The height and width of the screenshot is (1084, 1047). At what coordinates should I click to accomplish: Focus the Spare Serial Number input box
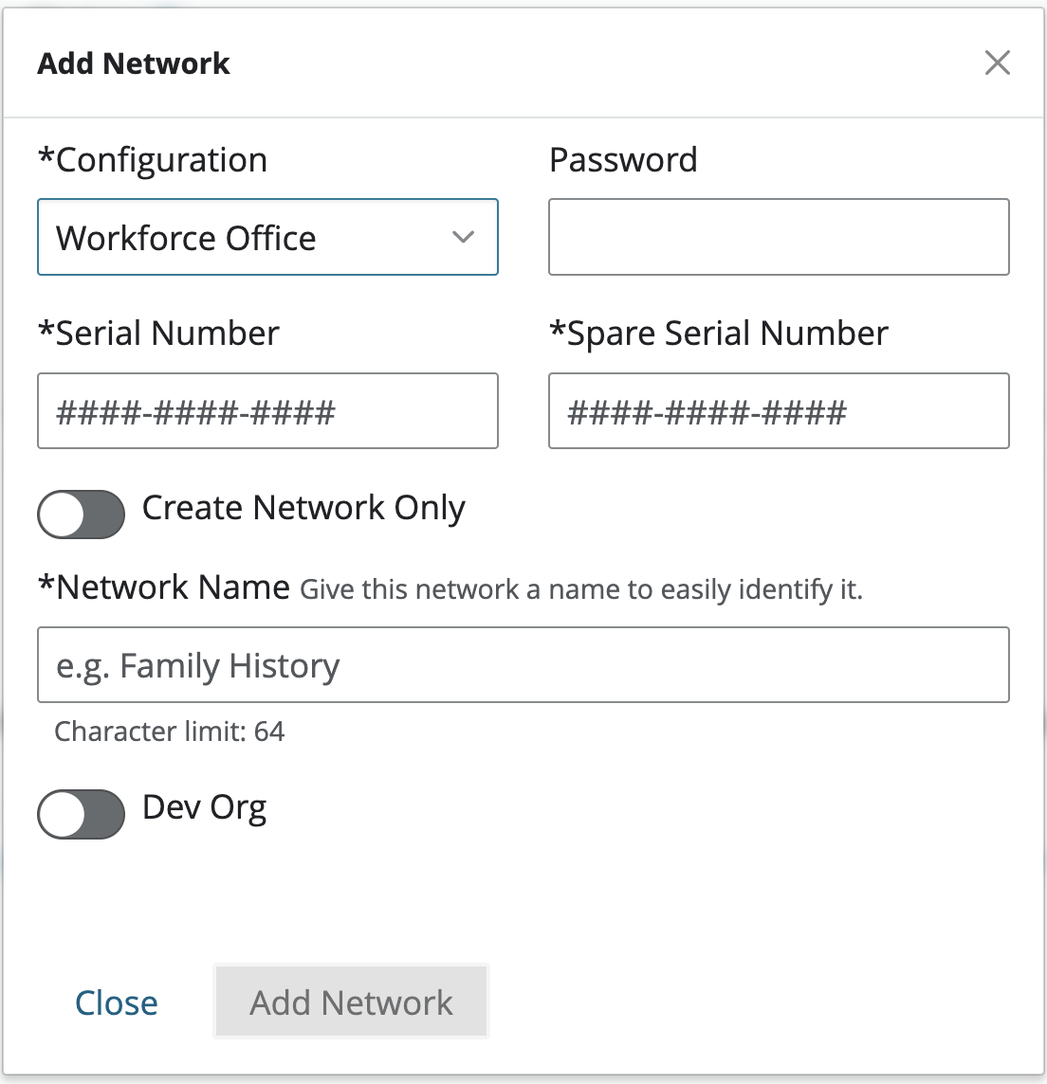779,411
